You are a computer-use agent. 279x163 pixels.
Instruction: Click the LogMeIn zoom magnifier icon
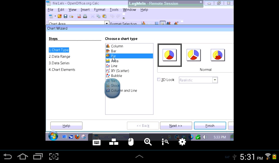148,142
